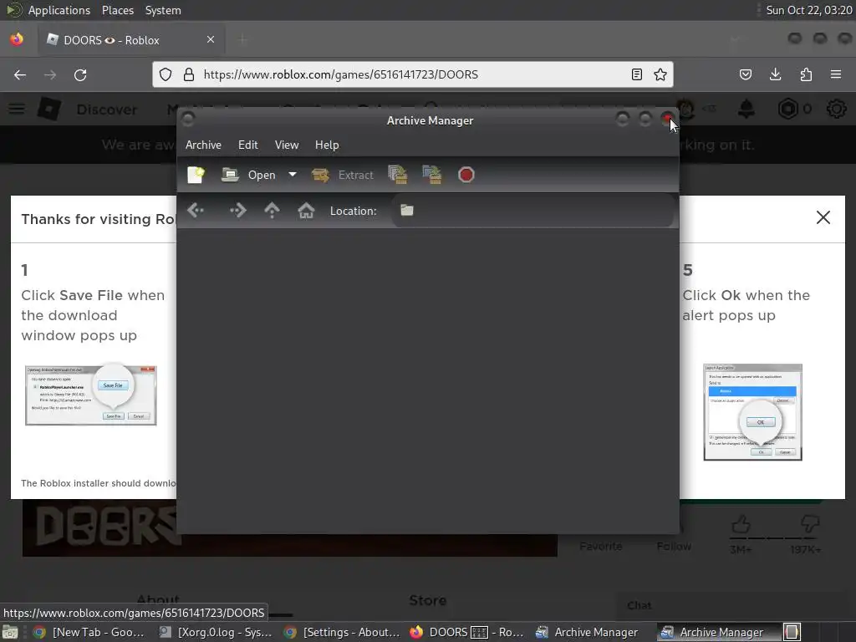Click the clock showing Sun Oct 22
856x642 pixels.
(808, 10)
